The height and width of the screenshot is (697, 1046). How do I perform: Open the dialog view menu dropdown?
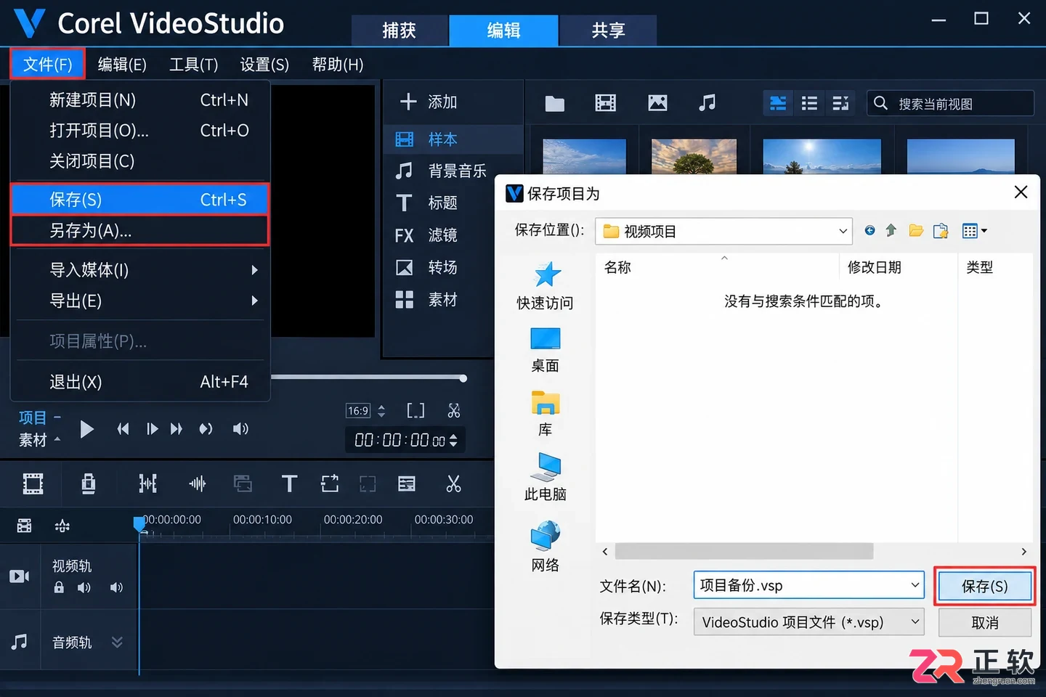(974, 231)
